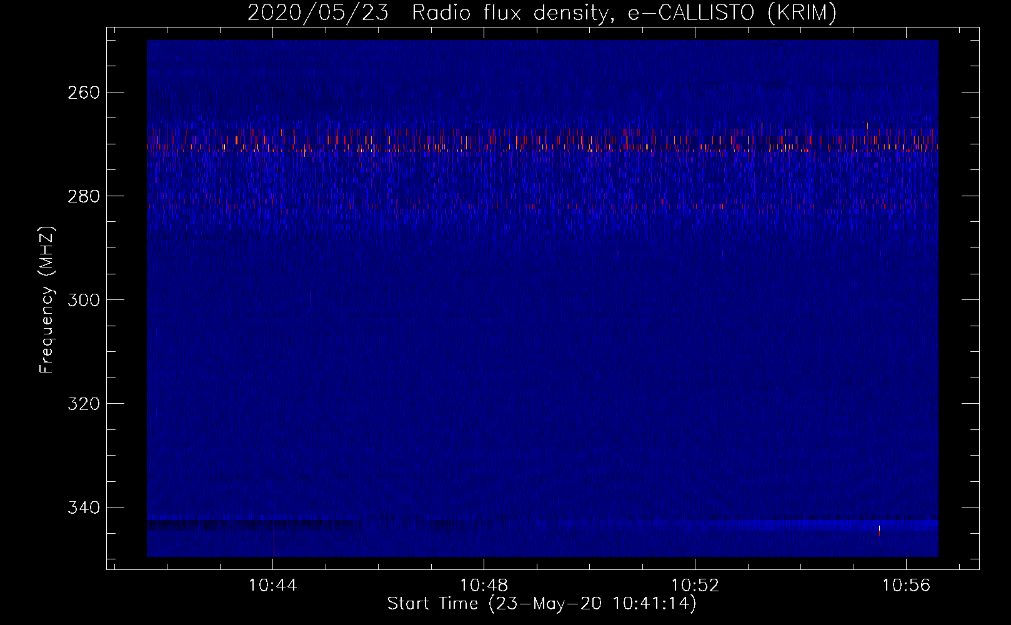Click the 10:56 time tick label

click(906, 586)
